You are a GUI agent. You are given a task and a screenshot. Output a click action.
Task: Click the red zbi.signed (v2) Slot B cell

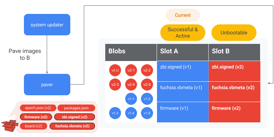tap(234, 71)
